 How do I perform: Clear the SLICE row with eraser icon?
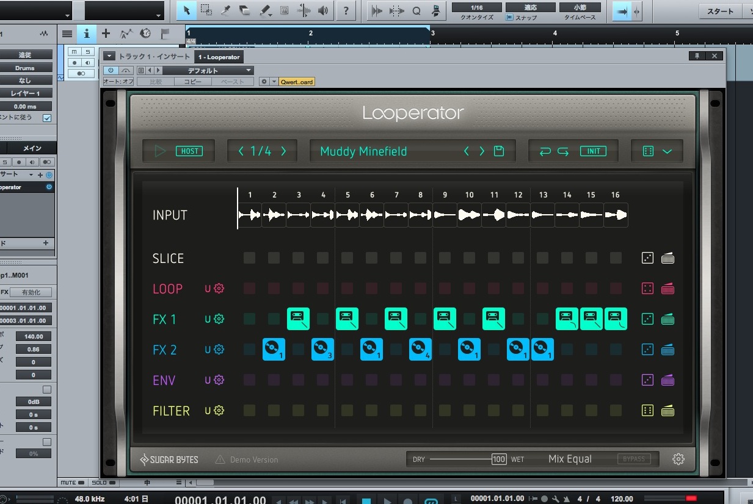(668, 258)
